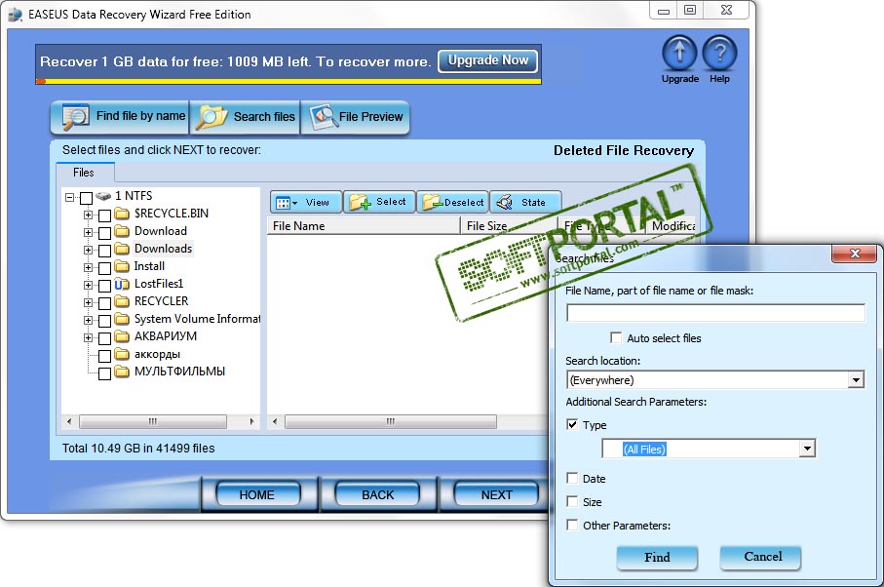Screen dimensions: 884x587
Task: Open the View mode toolbar button
Action: (306, 203)
